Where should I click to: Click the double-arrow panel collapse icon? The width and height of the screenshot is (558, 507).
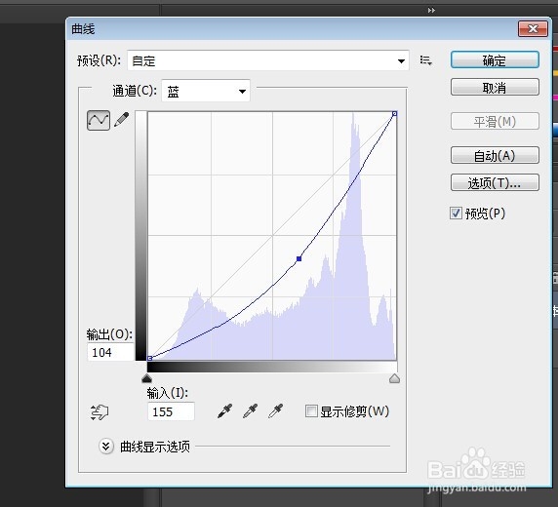[x=431, y=11]
